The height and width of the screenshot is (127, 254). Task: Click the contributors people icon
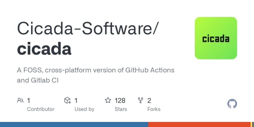[20, 101]
